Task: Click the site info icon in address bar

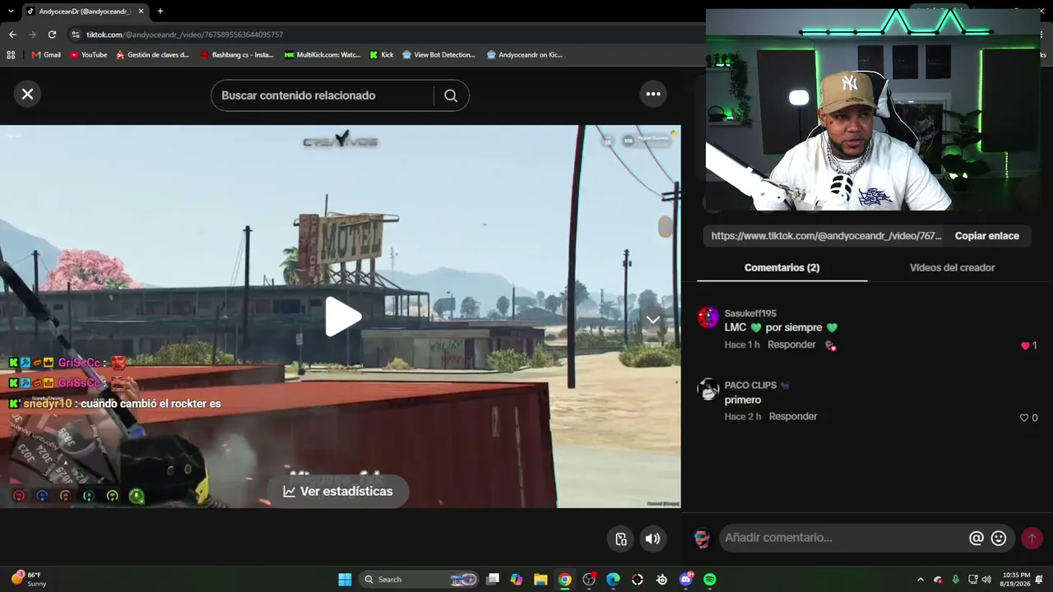Action: [76, 35]
